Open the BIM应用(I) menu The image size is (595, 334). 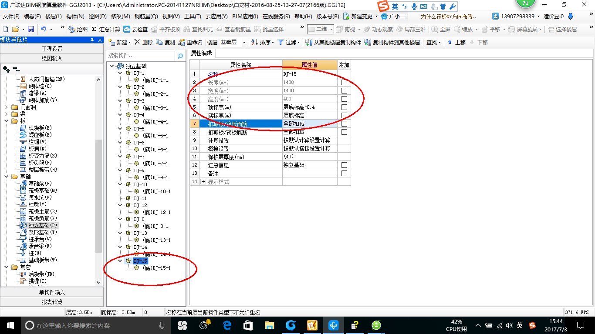click(245, 17)
